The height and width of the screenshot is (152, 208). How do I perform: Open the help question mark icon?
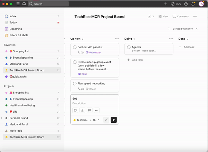pyautogui.click(x=186, y=4)
